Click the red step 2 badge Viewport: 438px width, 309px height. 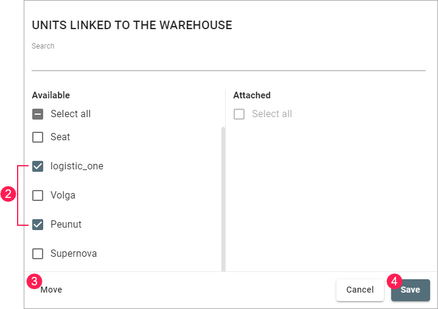point(8,195)
